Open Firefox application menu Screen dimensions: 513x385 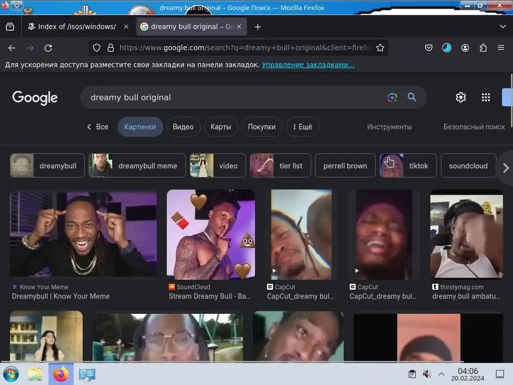(501, 48)
